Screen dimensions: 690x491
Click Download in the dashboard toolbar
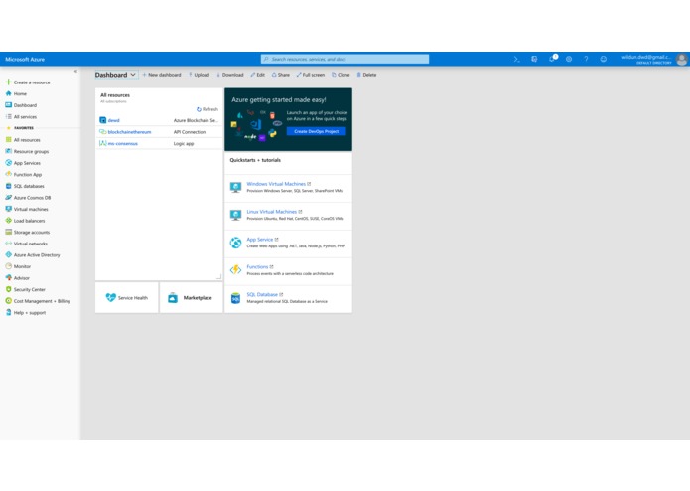click(x=230, y=75)
